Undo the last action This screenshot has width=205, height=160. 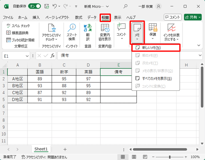click(x=55, y=6)
